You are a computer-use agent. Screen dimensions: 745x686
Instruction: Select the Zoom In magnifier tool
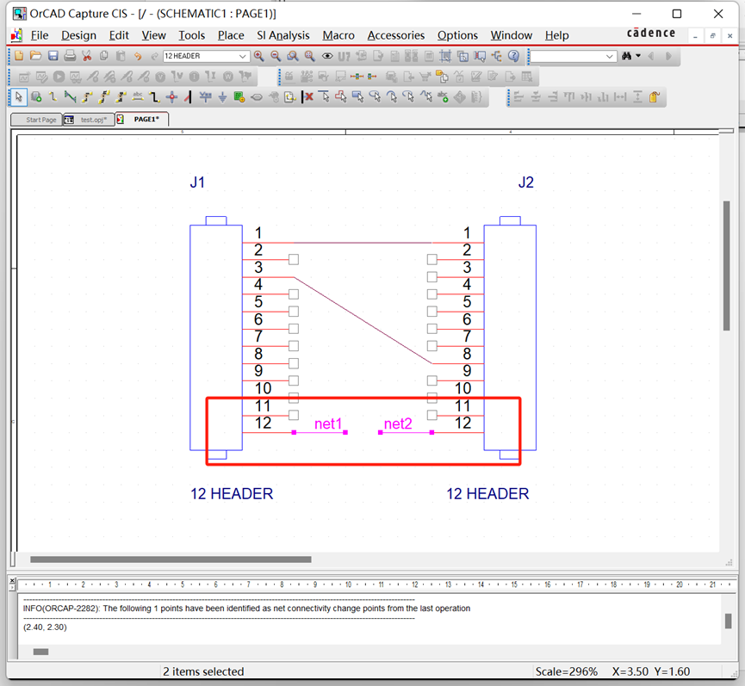point(259,55)
